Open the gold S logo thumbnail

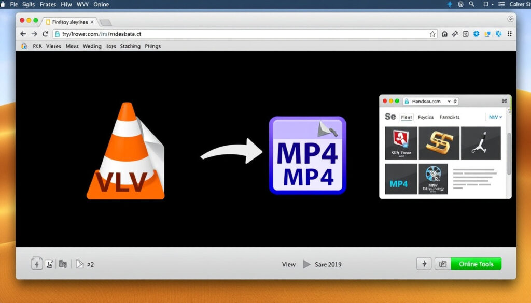coord(439,143)
